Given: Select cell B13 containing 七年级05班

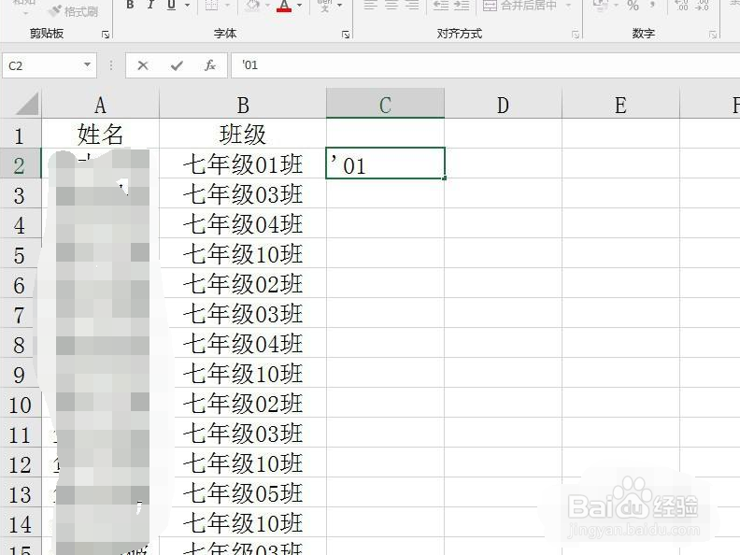Looking at the screenshot, I should point(243,493).
